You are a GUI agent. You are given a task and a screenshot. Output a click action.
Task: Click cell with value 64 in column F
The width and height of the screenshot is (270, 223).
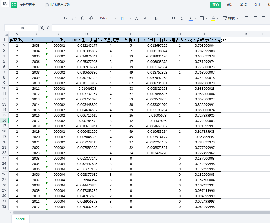(x=131, y=78)
